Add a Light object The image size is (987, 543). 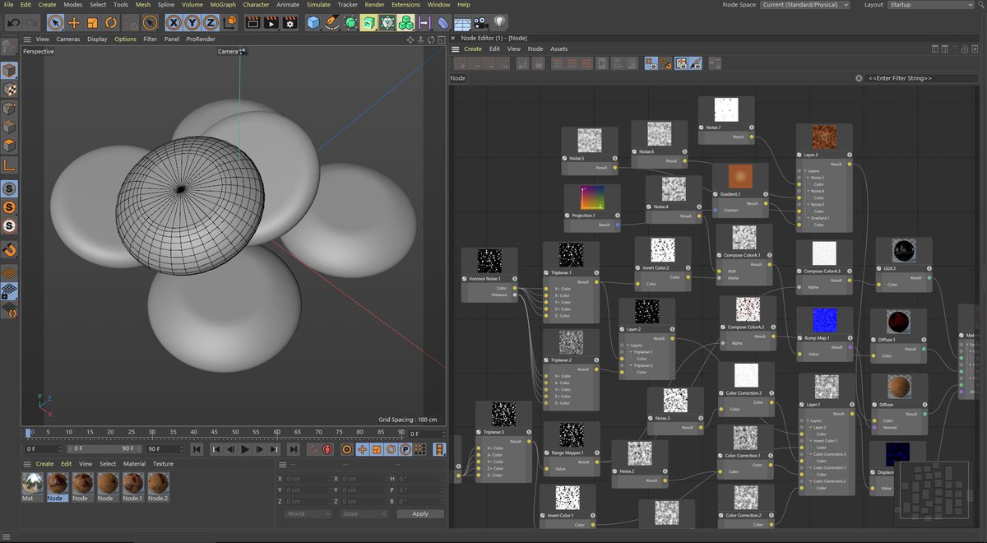pos(499,22)
